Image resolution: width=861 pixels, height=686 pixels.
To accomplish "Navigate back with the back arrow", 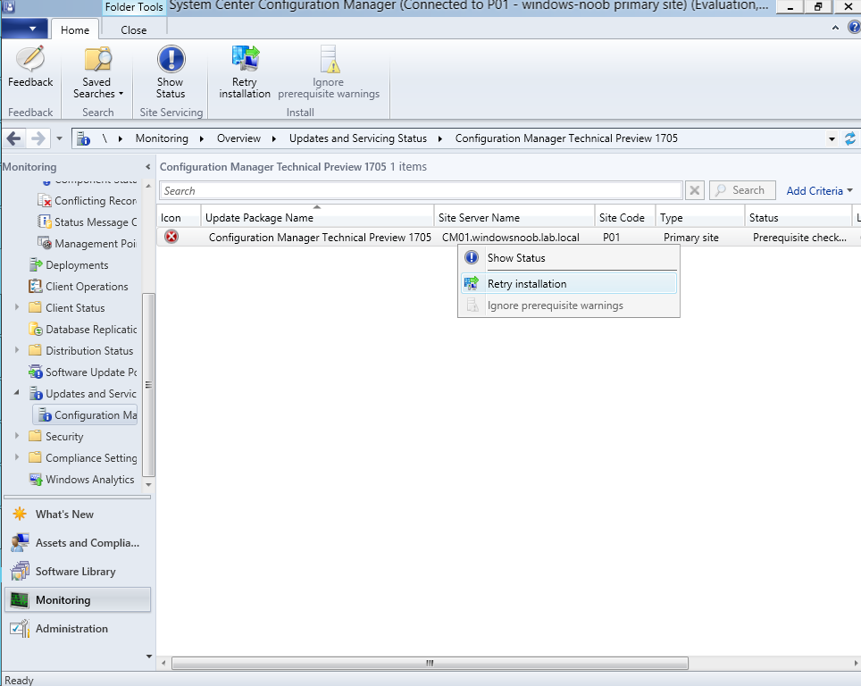I will (13, 138).
